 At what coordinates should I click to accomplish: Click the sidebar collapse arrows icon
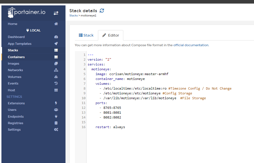coord(56,13)
